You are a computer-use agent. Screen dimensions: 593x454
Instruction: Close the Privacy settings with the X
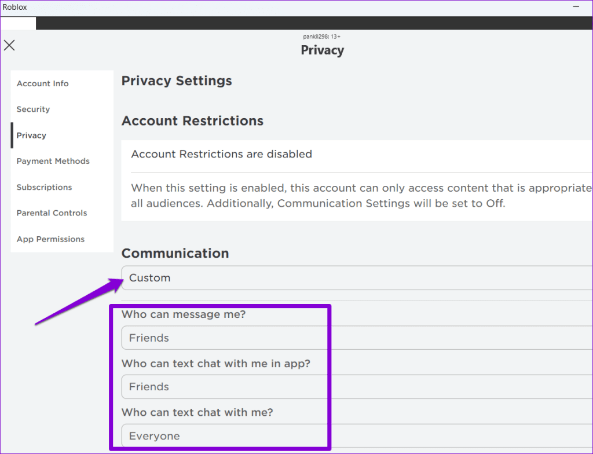(9, 45)
